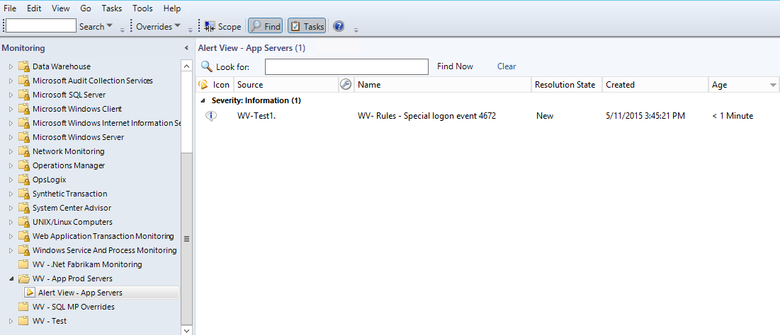Click the information severity icon for WV-Test1
This screenshot has width=780, height=335.
210,116
